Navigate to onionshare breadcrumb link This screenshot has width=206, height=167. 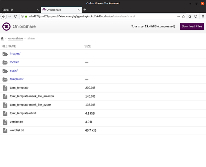pos(16,38)
